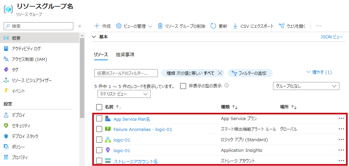Open the グループ化なし dropdown
349x166 pixels.
click(x=306, y=86)
